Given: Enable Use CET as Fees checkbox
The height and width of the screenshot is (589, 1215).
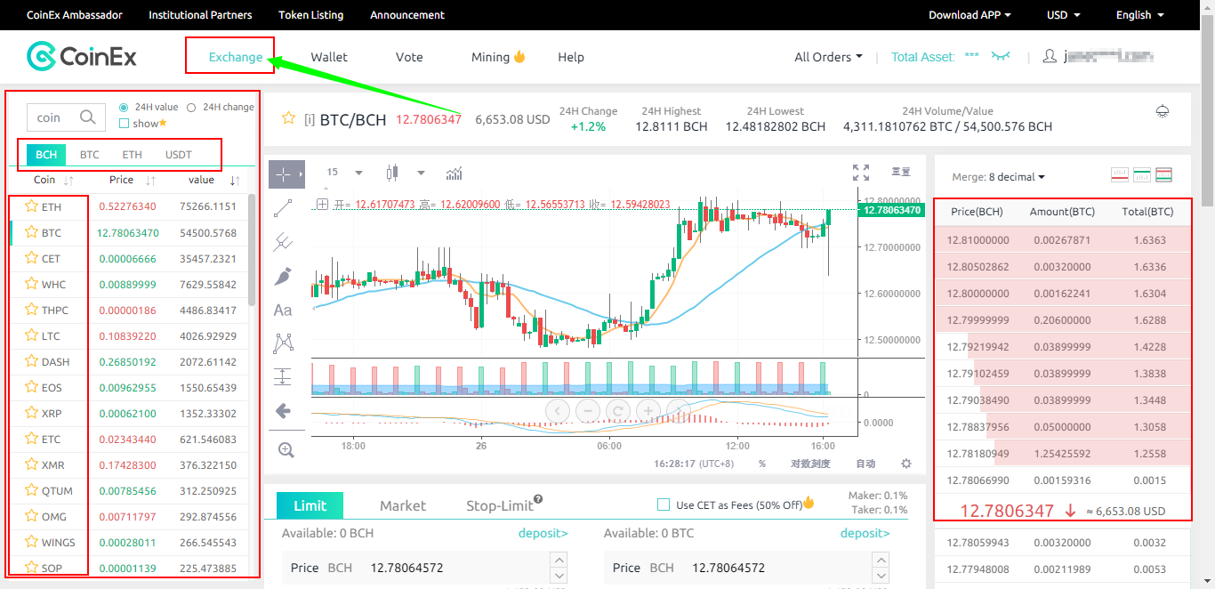Looking at the screenshot, I should pos(663,504).
